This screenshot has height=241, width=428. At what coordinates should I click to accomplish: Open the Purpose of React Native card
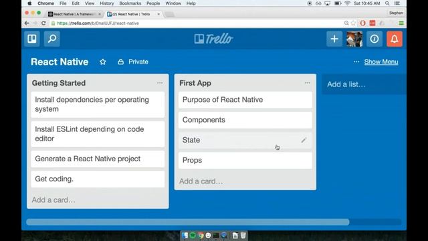[245, 100]
